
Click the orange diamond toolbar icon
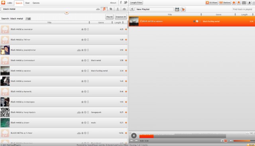234,3
